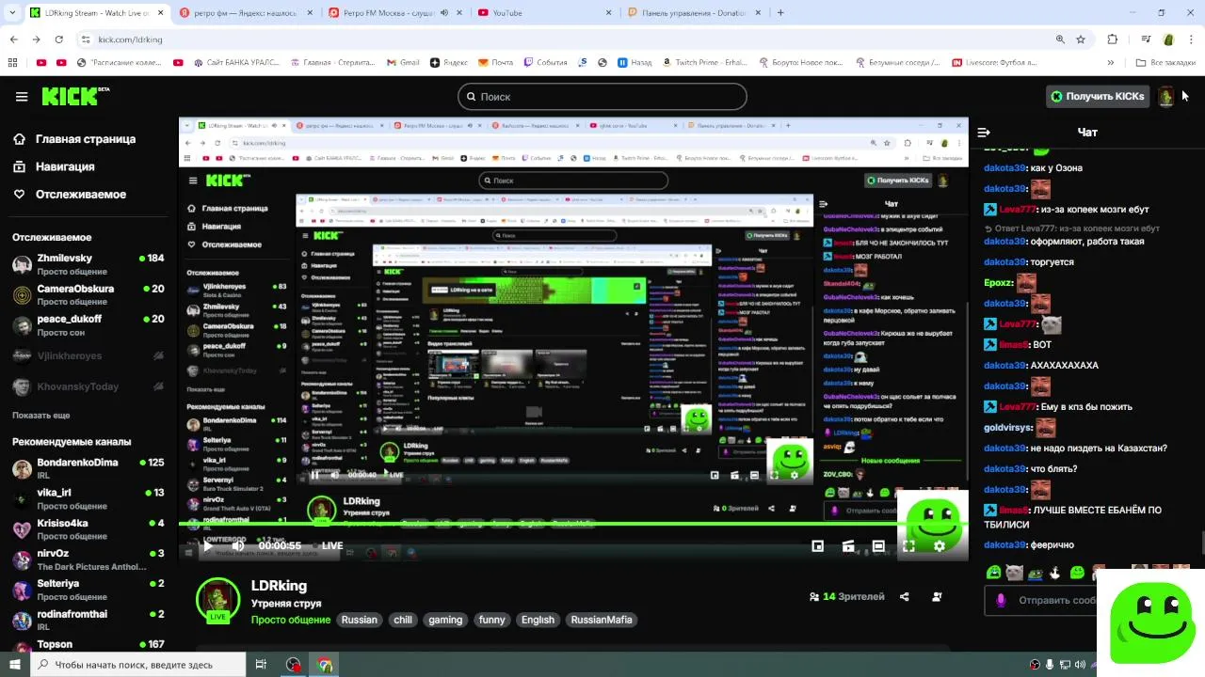Jump to LIVE in the player
This screenshot has height=677, width=1205.
pos(328,545)
